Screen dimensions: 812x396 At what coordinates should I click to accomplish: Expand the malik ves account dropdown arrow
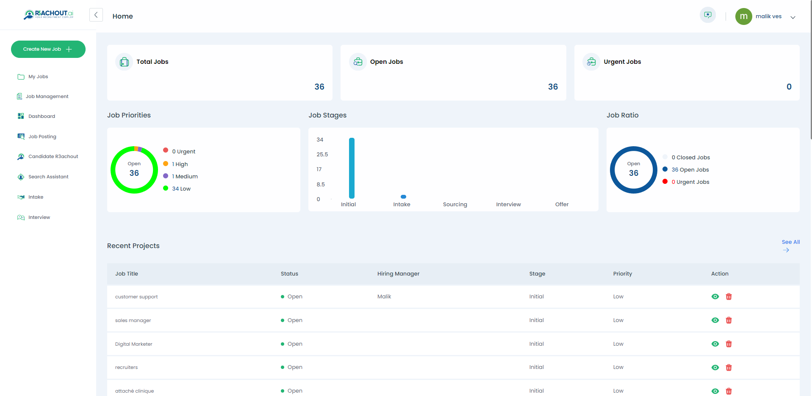pyautogui.click(x=793, y=17)
